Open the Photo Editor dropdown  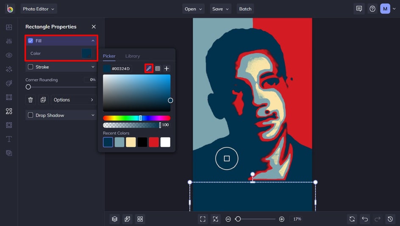pyautogui.click(x=39, y=9)
